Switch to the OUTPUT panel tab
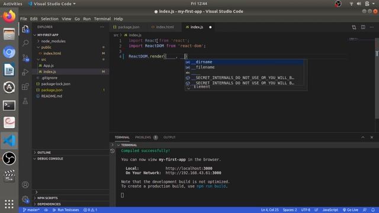Screen dimensions: 379x213 [x=169, y=137]
